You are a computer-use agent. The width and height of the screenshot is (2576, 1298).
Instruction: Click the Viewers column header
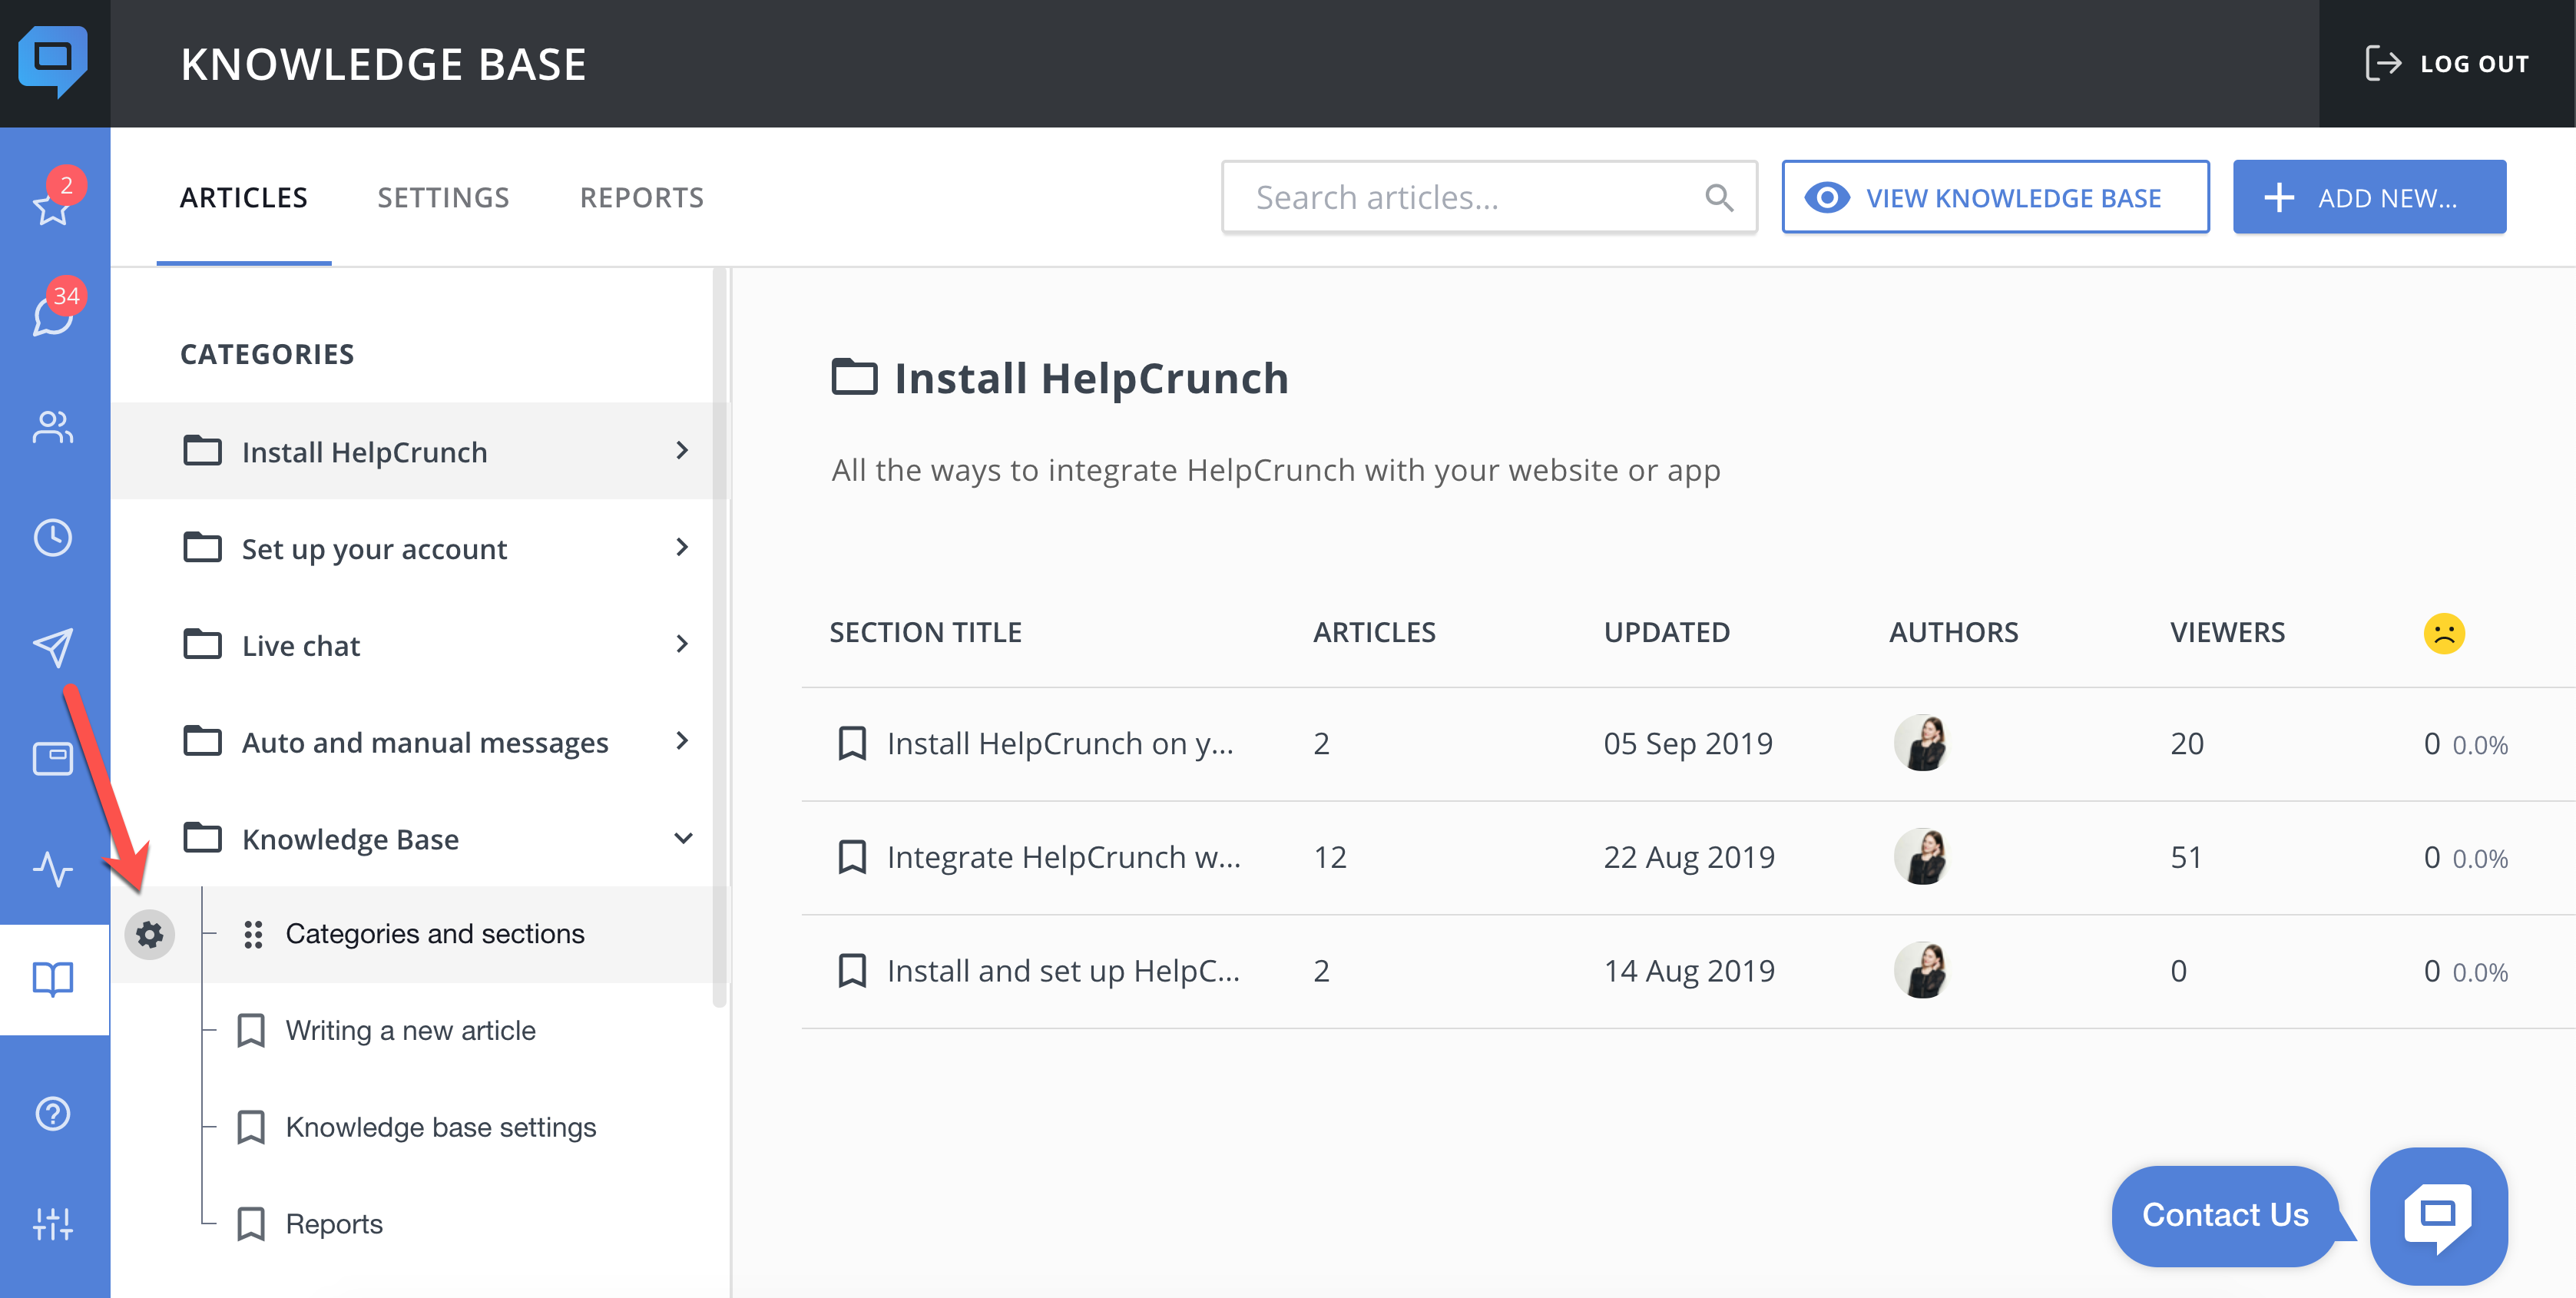(x=2227, y=632)
